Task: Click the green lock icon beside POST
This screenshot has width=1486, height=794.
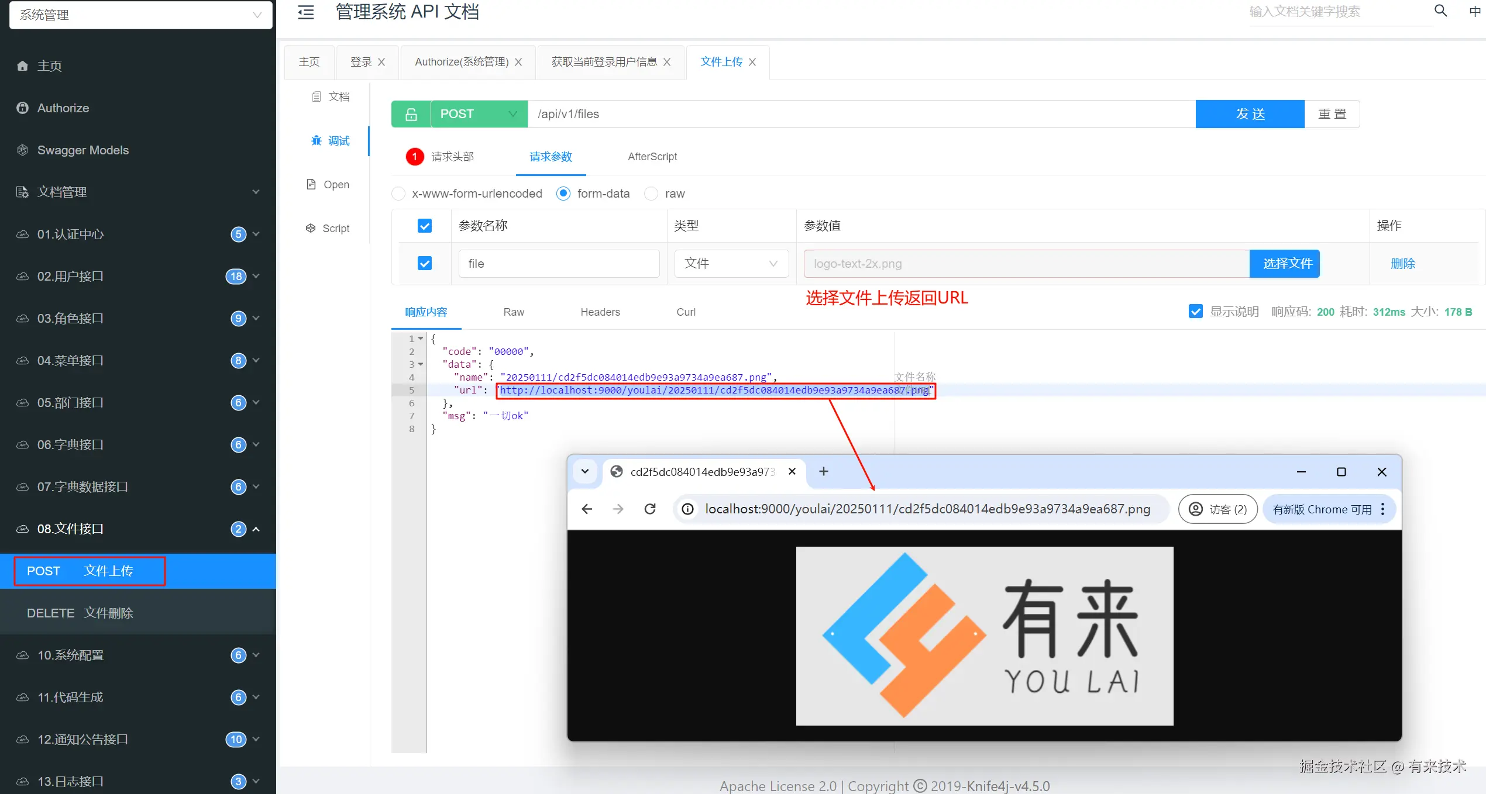Action: pos(411,113)
